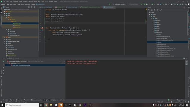Select the detektBaseline Gradle task
190x107 pixels.
[x=162, y=44]
